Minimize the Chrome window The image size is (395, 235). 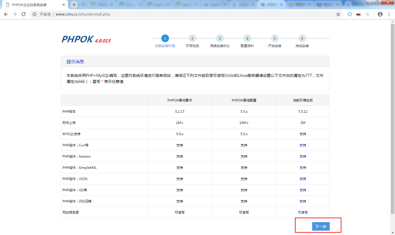pos(370,2)
